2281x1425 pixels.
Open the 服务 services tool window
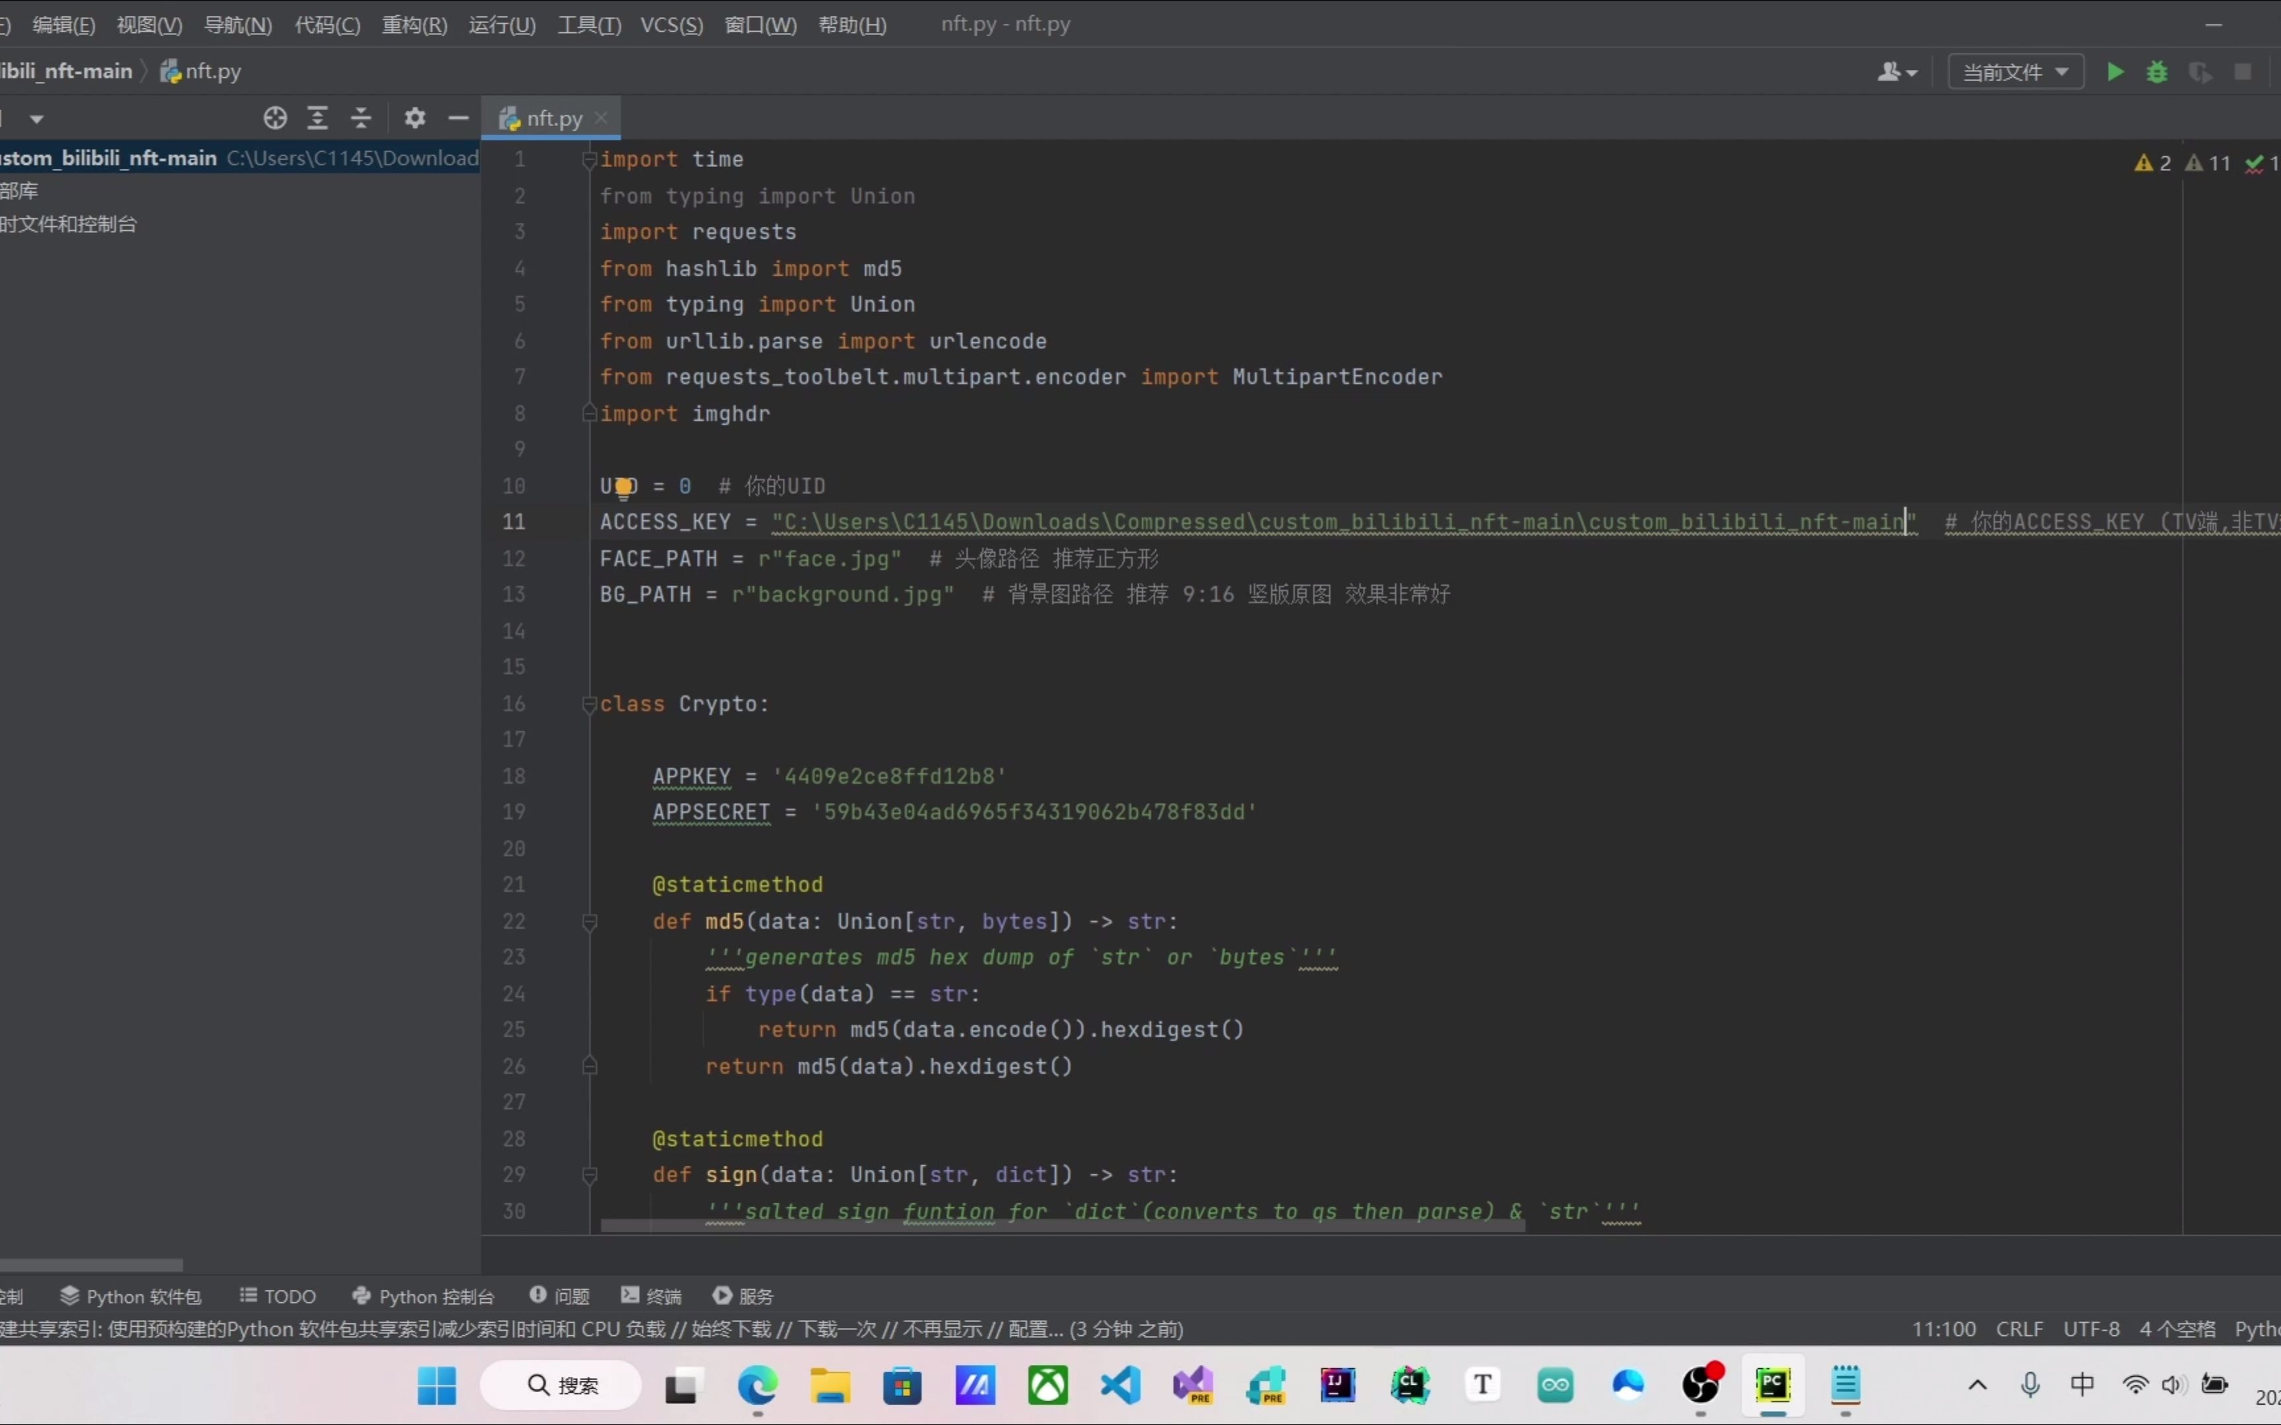(x=744, y=1296)
